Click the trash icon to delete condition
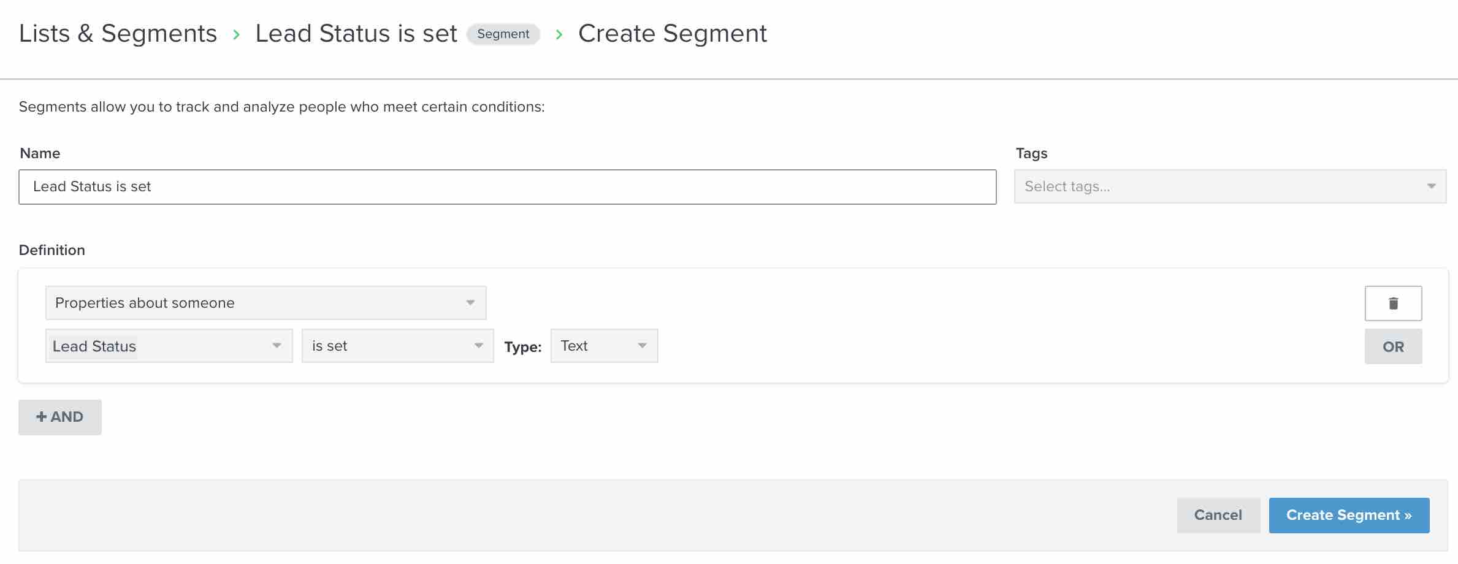Image resolution: width=1458 pixels, height=564 pixels. coord(1393,302)
